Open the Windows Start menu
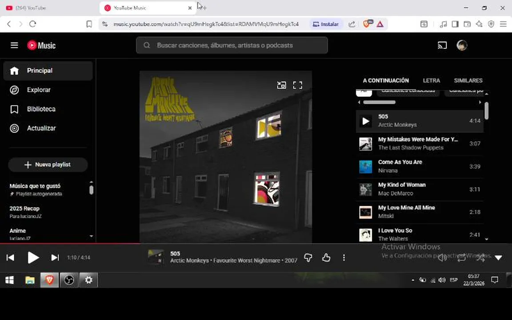512x320 pixels. pyautogui.click(x=9, y=280)
